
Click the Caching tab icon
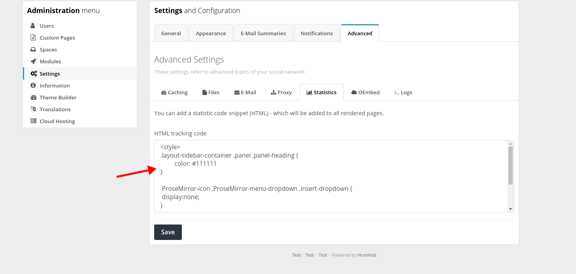[164, 92]
